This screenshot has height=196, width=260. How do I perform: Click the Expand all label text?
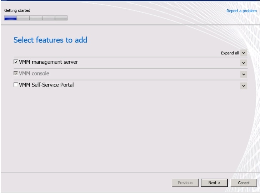230,53
